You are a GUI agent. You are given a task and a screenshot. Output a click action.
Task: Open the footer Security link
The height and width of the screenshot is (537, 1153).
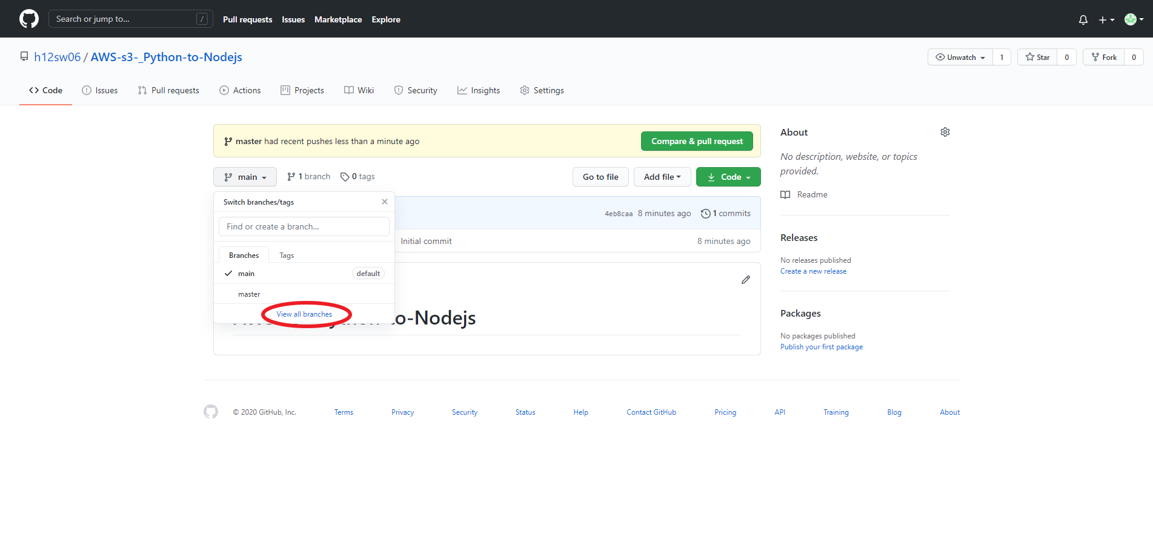465,412
